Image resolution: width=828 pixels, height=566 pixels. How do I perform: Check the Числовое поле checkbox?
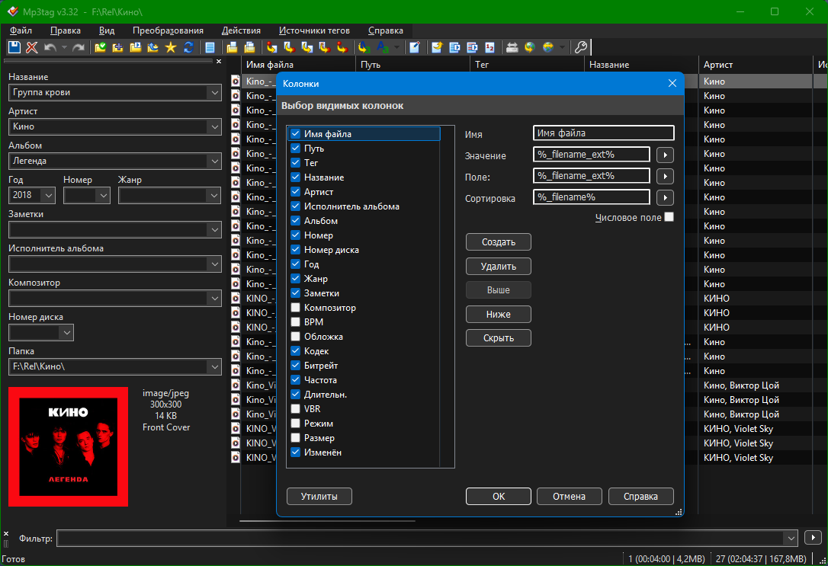click(669, 217)
